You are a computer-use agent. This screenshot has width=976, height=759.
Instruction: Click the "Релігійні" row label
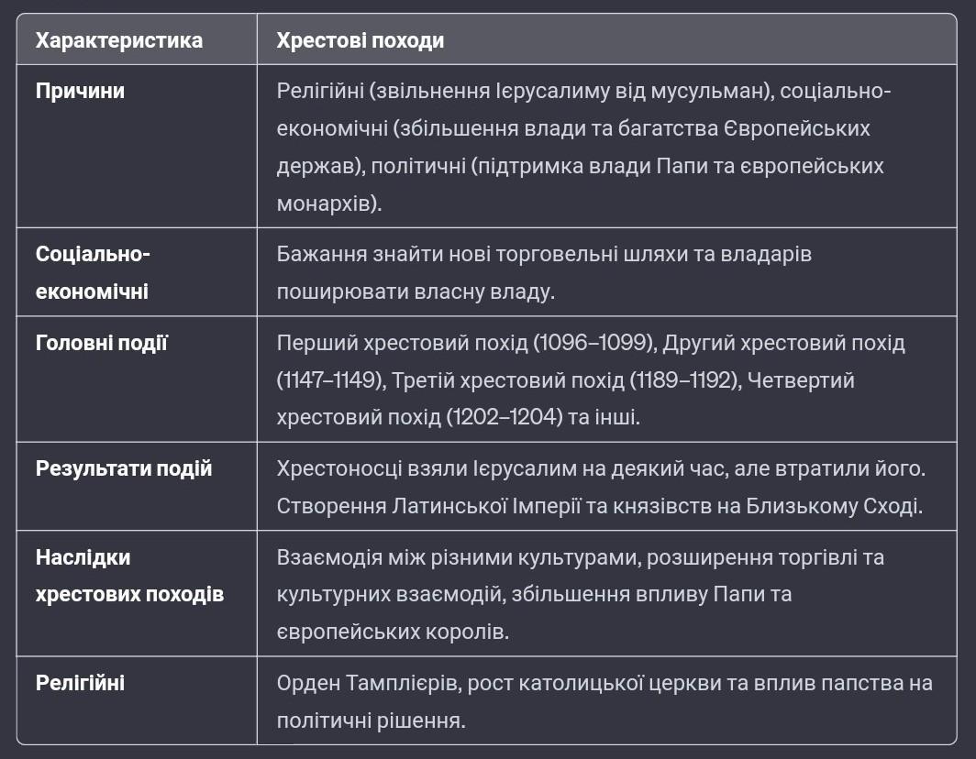pyautogui.click(x=80, y=683)
